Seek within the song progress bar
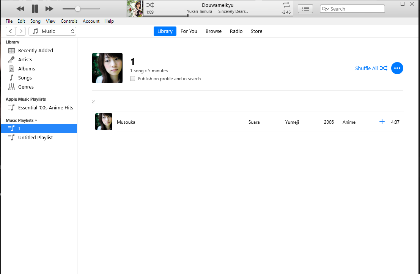This screenshot has height=274, width=420. [x=218, y=16]
